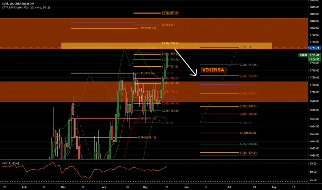Click the 'Gold, 1D, CURRENCYCOM' symbol title
The width and height of the screenshot is (322, 190).
(18, 4)
